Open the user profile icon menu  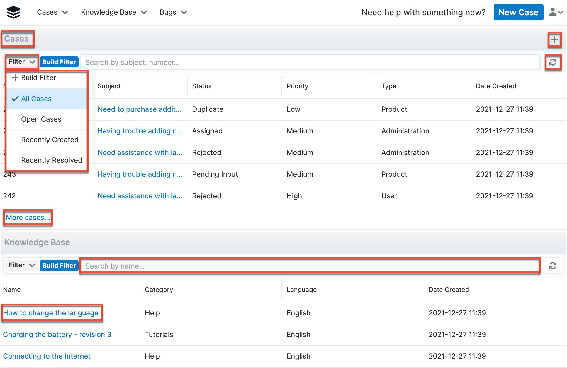556,12
